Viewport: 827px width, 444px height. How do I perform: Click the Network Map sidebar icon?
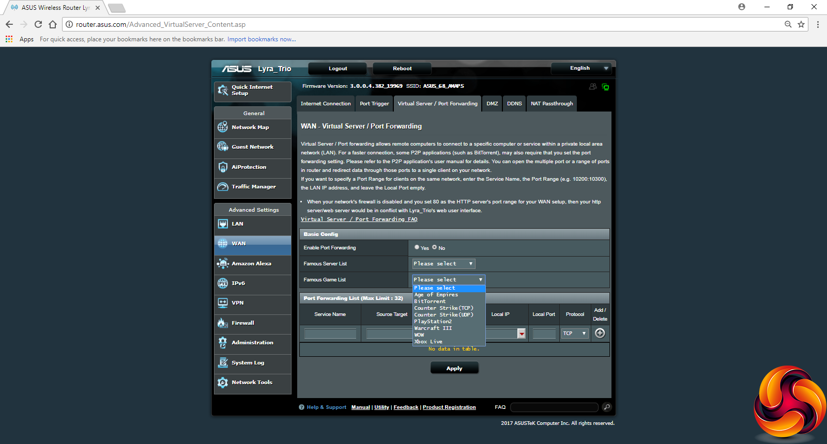(x=223, y=127)
